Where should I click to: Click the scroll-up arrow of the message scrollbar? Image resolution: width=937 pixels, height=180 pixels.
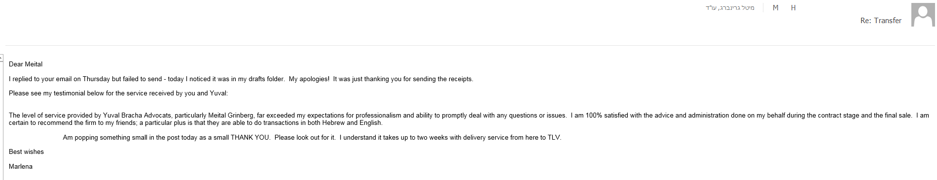(x=1, y=58)
